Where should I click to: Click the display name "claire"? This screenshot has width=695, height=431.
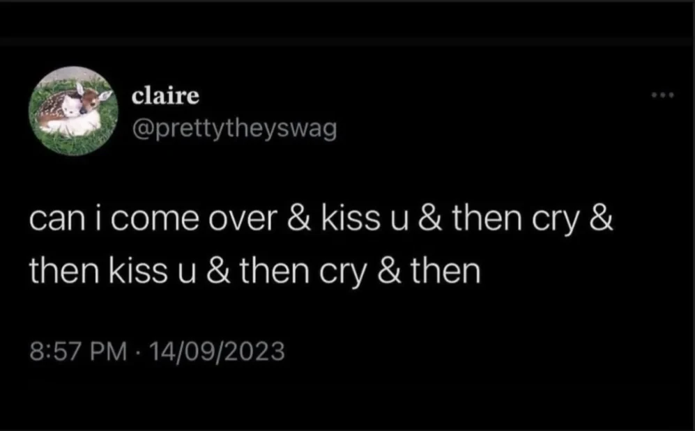[x=165, y=96]
